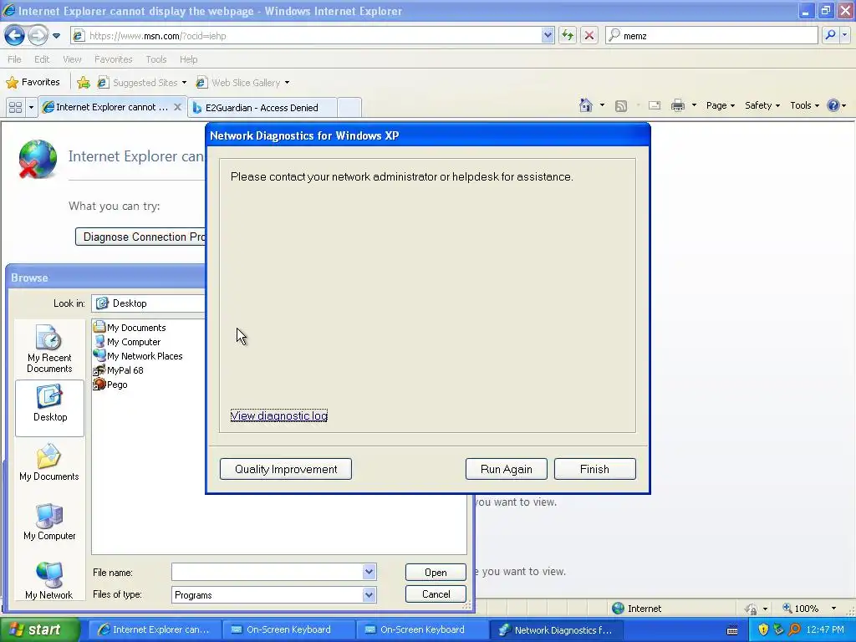The width and height of the screenshot is (856, 642).
Task: Click the RSS feeds icon
Action: (621, 106)
